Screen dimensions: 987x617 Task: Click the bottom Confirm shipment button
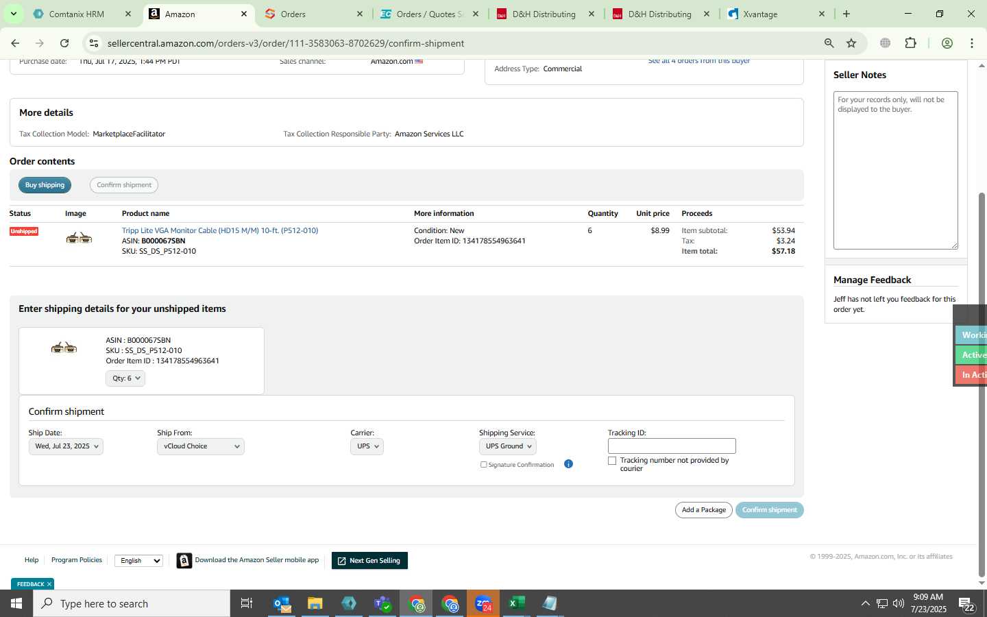point(770,510)
